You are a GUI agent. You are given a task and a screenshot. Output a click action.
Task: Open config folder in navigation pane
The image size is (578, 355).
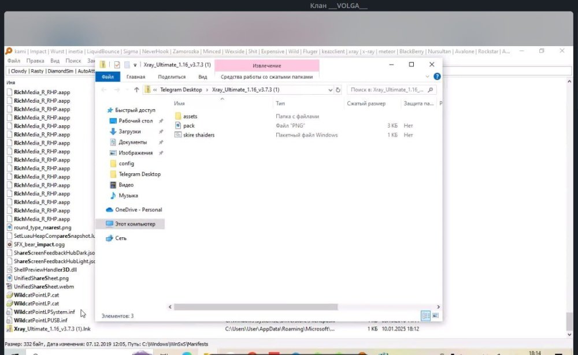pyautogui.click(x=126, y=163)
